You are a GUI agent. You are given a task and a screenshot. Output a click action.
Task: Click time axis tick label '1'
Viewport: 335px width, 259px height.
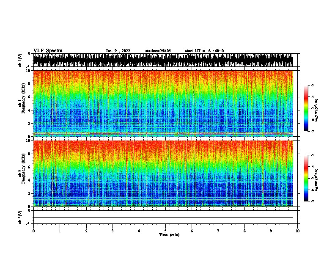[60, 231]
